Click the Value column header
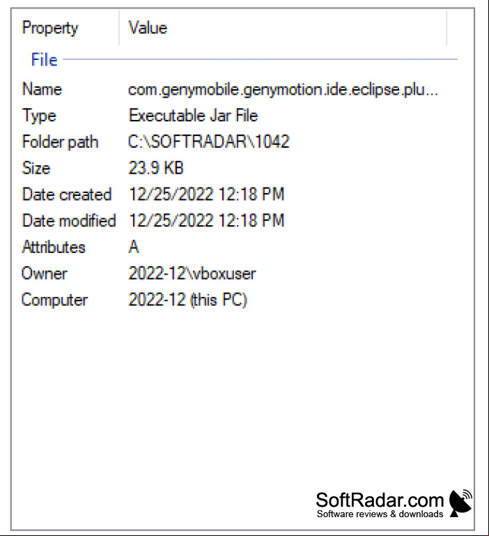 click(x=283, y=28)
